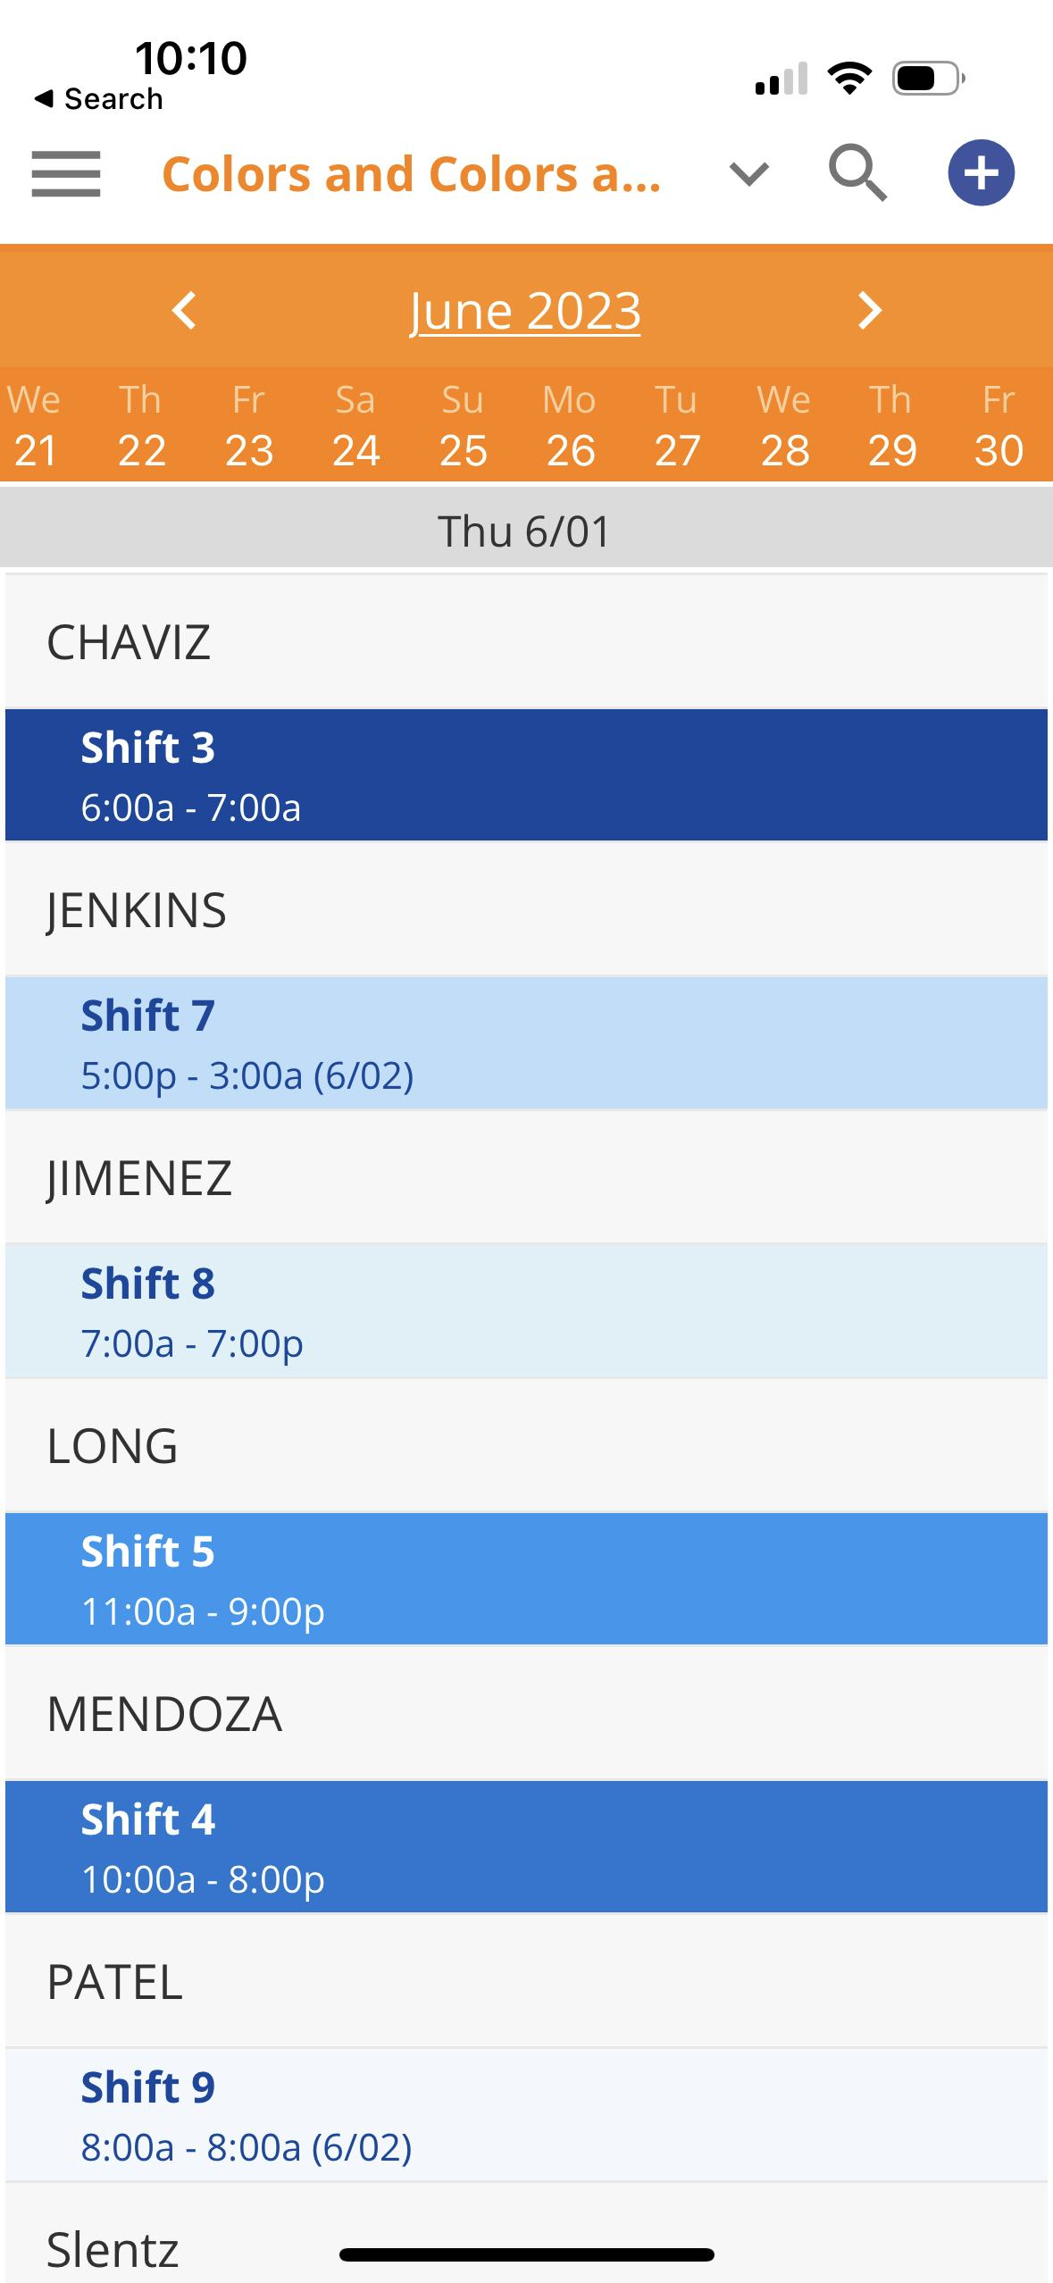Select Saturday 24 in date strip

[355, 425]
